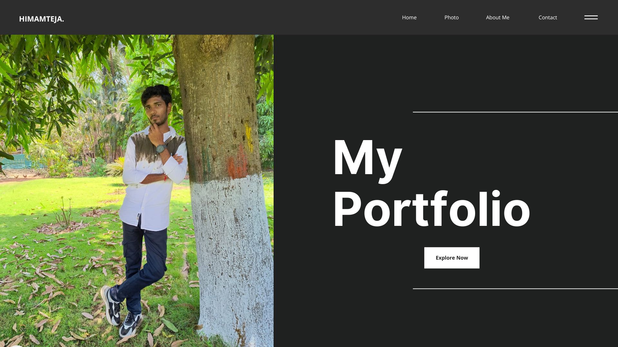Open the hamburger menu icon
The width and height of the screenshot is (618, 347).
(x=591, y=17)
